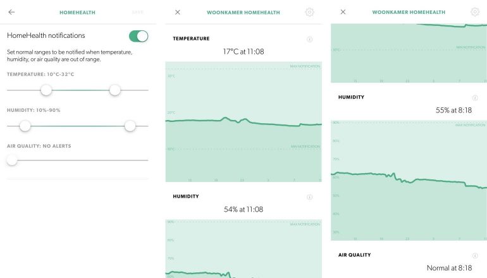Click the temperature history chart
This screenshot has width=487, height=278.
click(244, 121)
